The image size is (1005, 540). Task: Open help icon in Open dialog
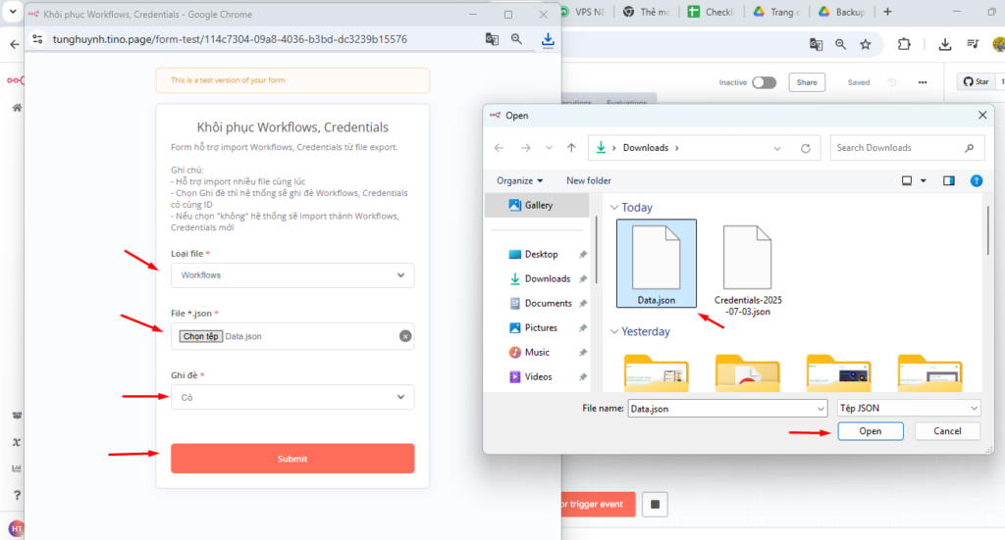977,181
